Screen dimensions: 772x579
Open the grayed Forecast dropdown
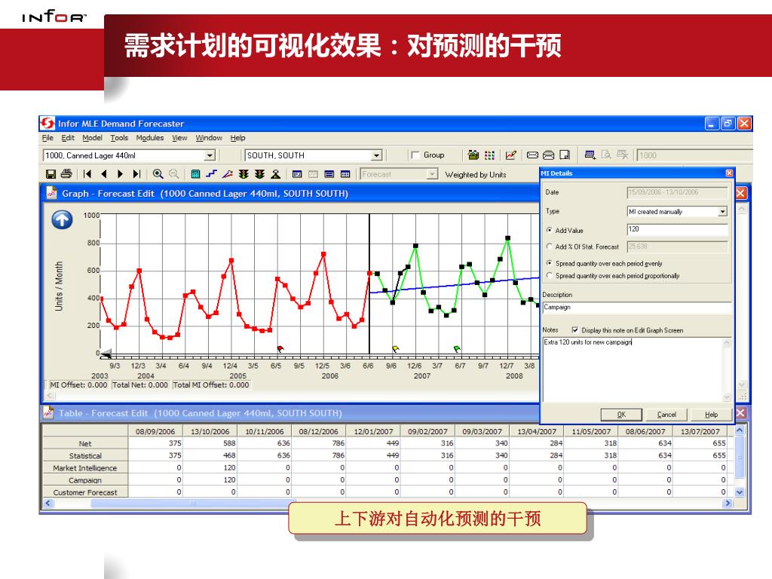tap(432, 174)
